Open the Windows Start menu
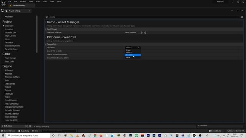 (3, 135)
